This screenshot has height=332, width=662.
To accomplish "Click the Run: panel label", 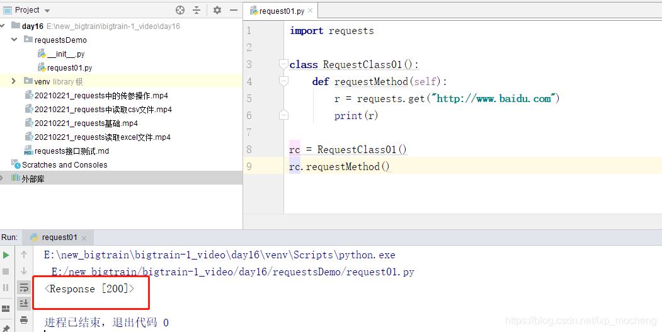I will (x=9, y=238).
